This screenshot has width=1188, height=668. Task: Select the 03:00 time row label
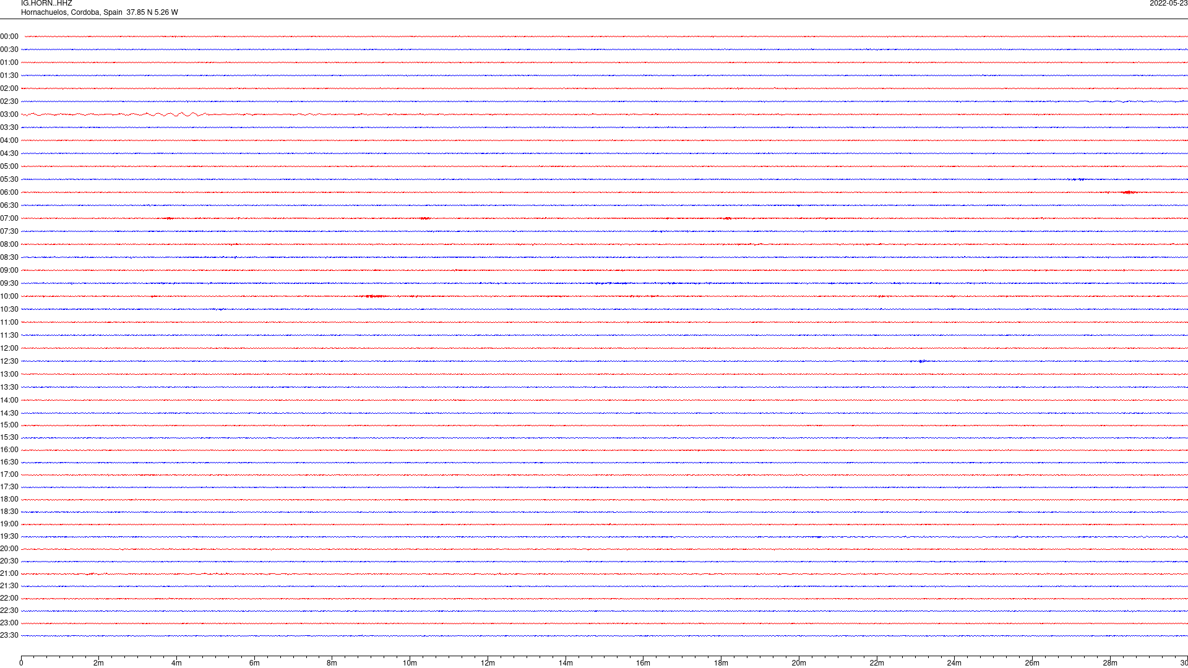(9, 114)
